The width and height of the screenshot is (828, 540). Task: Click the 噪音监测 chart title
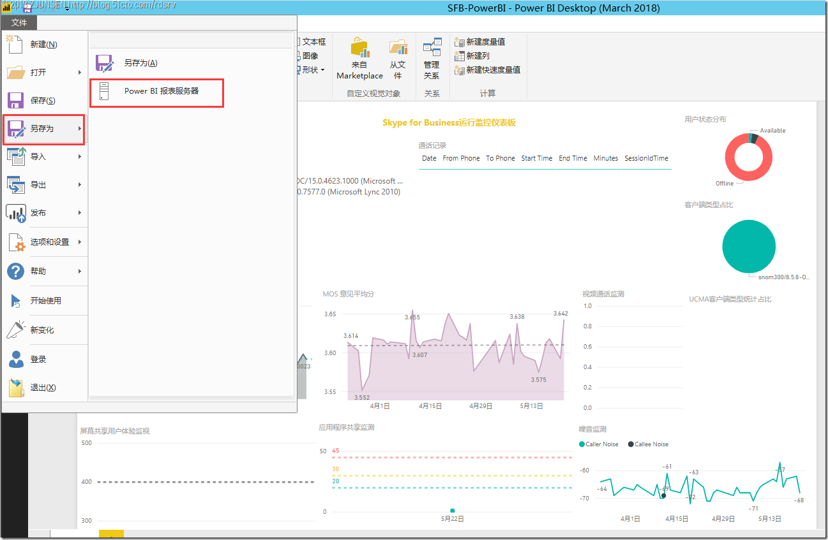[x=592, y=430]
